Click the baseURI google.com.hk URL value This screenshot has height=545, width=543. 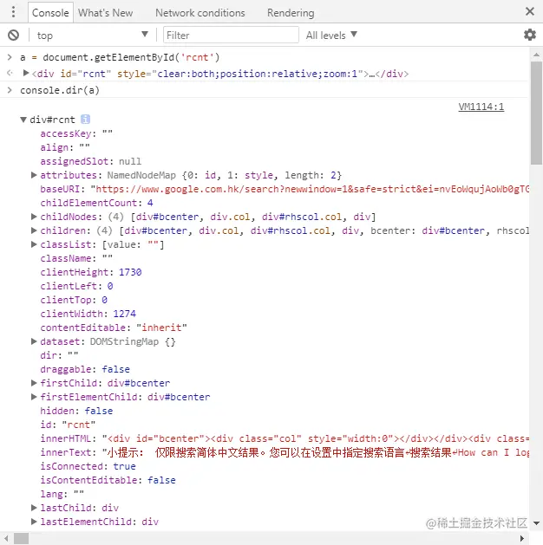click(310, 189)
